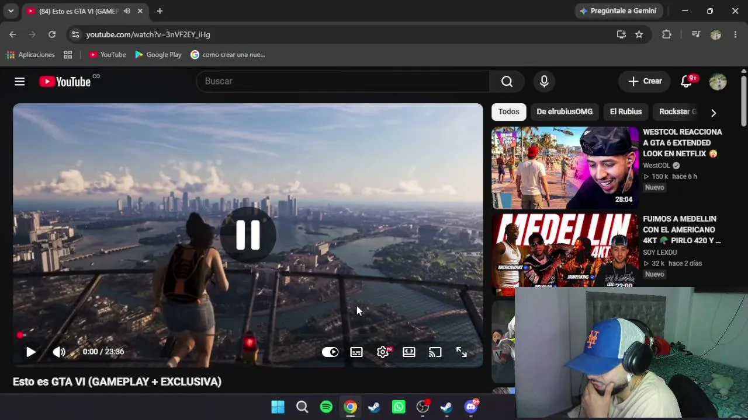Viewport: 748px width, 420px height.
Task: Make the video fullscreen
Action: pos(462,352)
